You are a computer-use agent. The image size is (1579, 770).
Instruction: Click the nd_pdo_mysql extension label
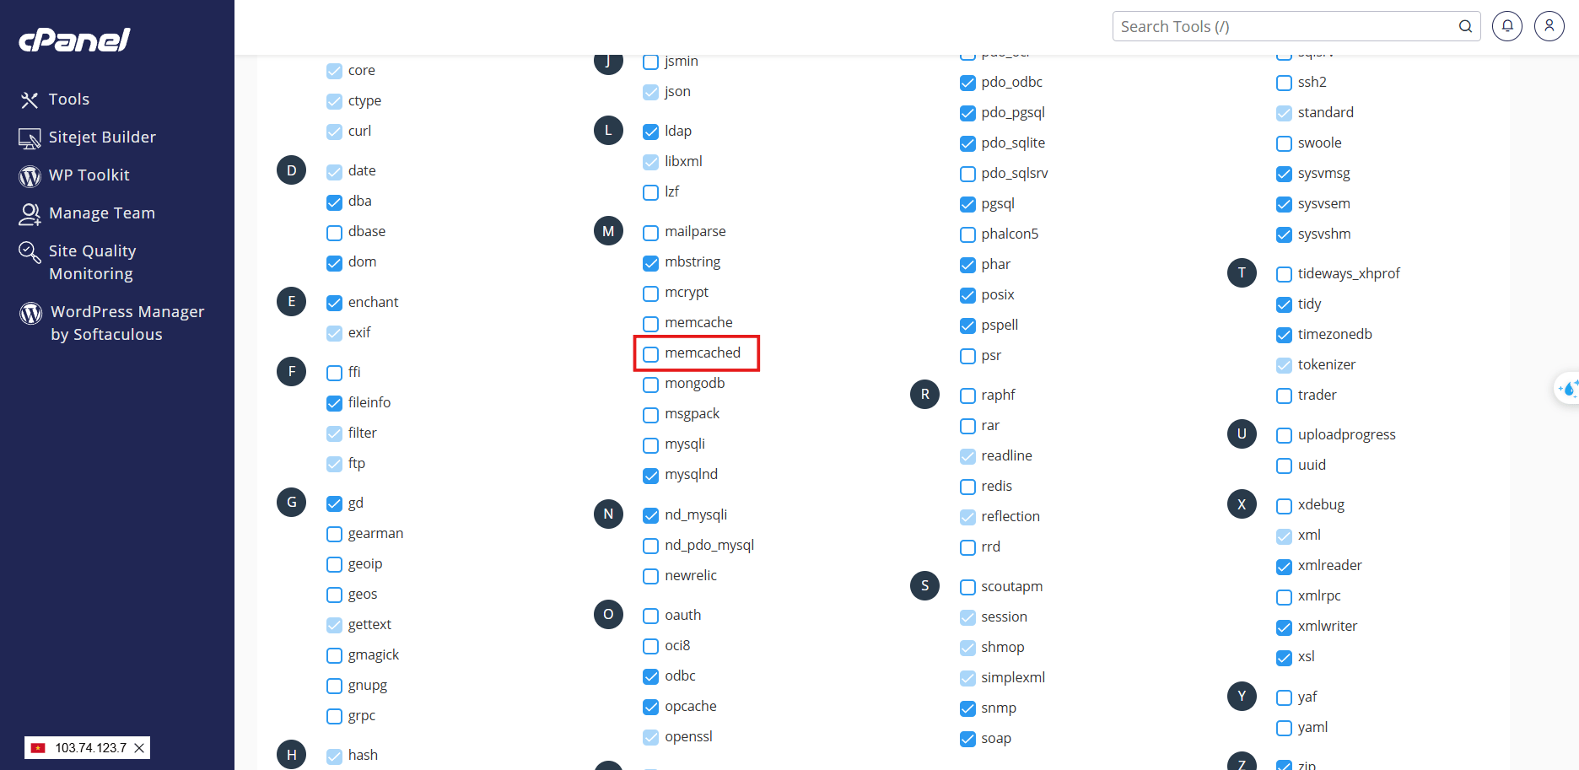coord(709,545)
